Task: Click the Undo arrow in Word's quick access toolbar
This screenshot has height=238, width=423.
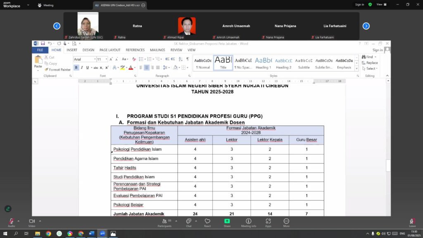Action: (50, 43)
